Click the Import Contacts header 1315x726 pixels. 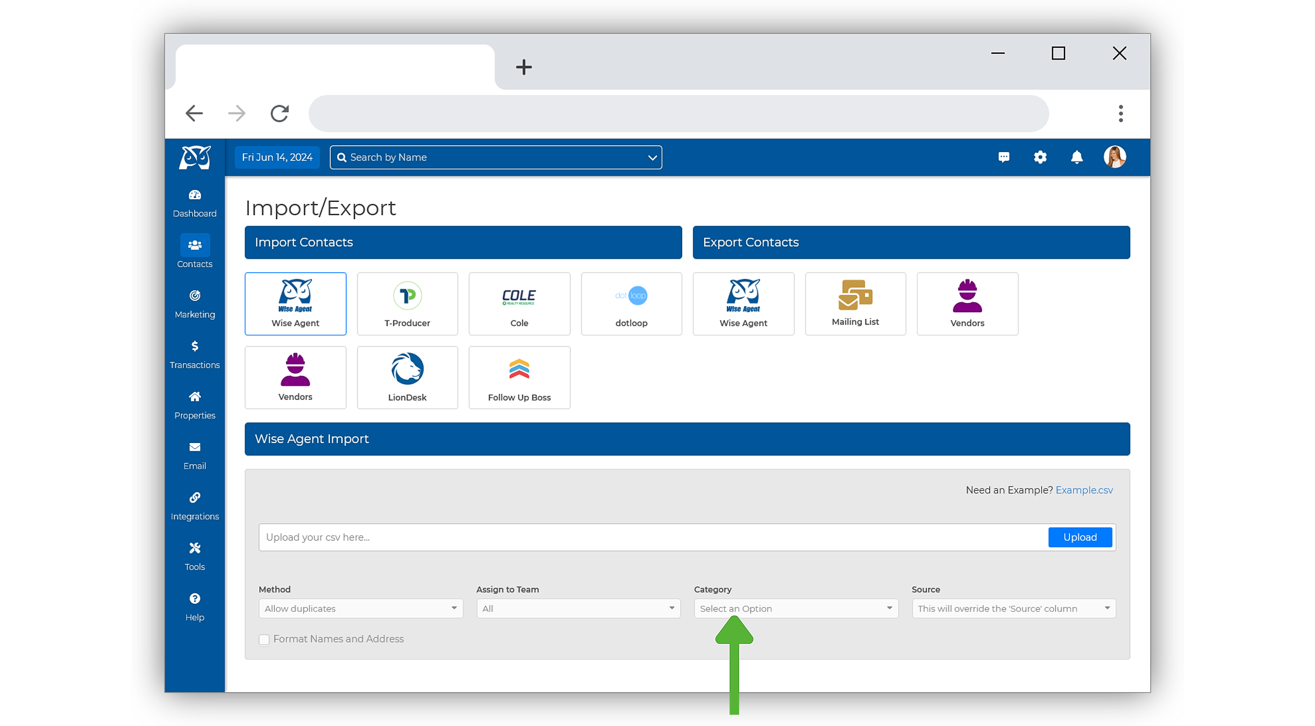click(463, 242)
